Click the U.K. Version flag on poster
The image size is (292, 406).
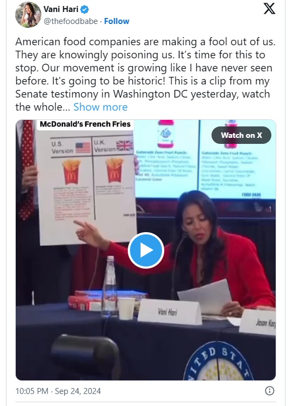(125, 146)
